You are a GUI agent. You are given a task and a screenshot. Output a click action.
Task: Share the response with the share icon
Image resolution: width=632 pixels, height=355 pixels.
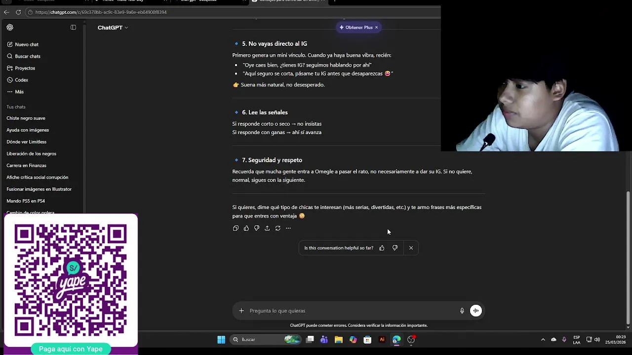click(267, 228)
